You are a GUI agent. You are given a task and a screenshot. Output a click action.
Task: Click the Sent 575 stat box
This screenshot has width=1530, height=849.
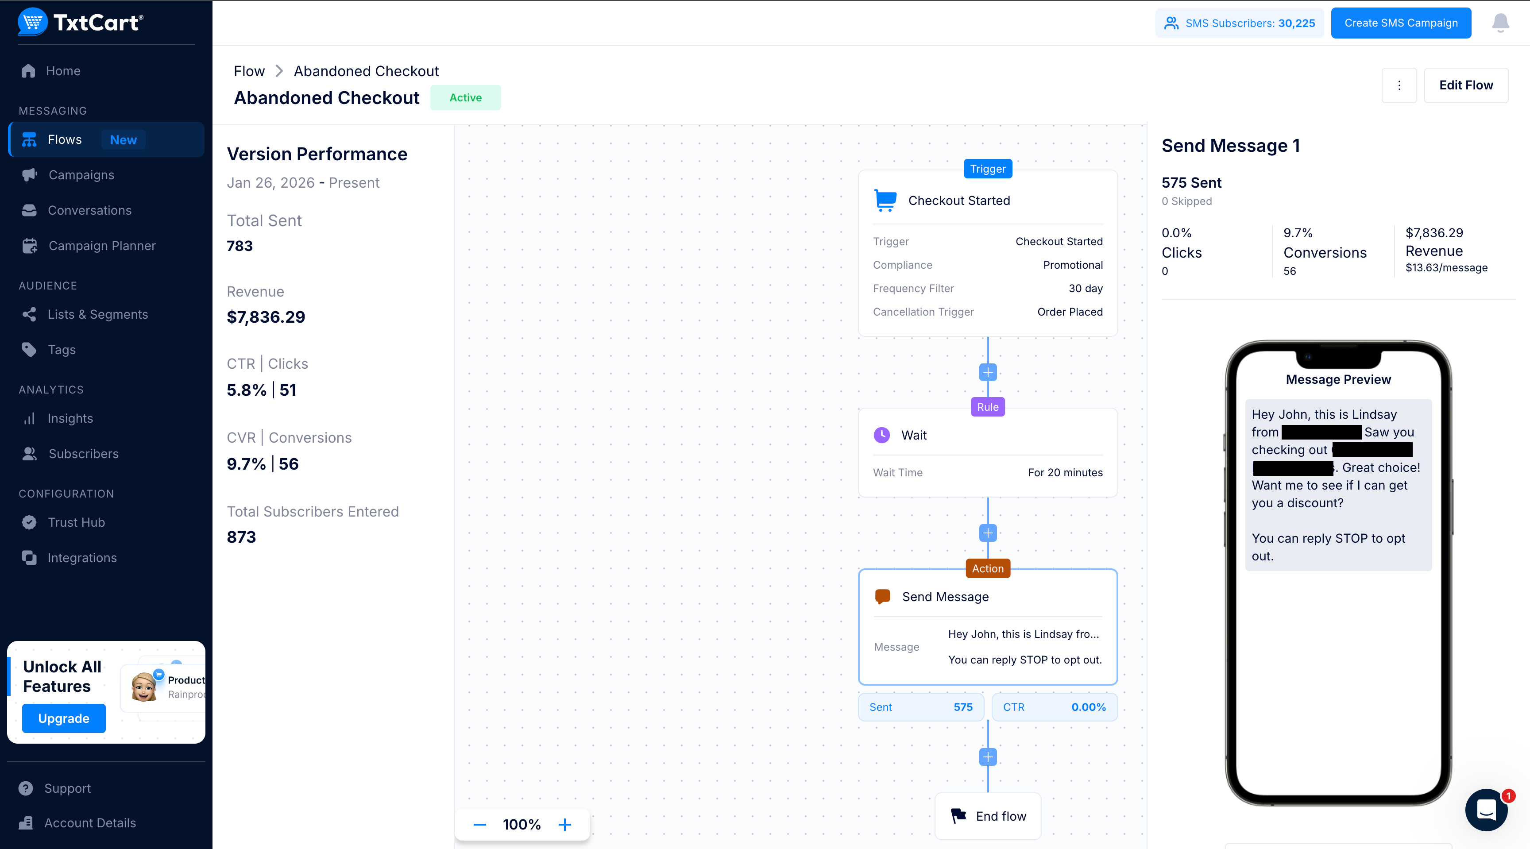921,707
